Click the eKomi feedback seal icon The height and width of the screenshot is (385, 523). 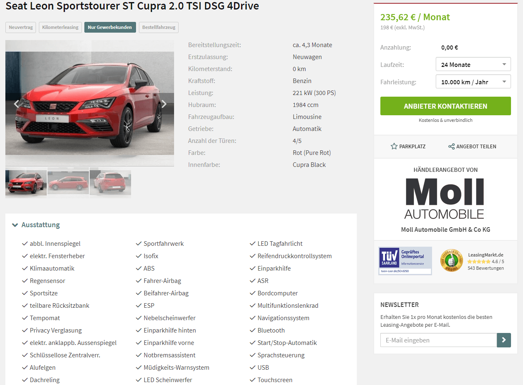[x=451, y=261]
